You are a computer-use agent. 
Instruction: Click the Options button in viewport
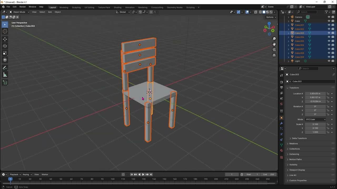[271, 17]
